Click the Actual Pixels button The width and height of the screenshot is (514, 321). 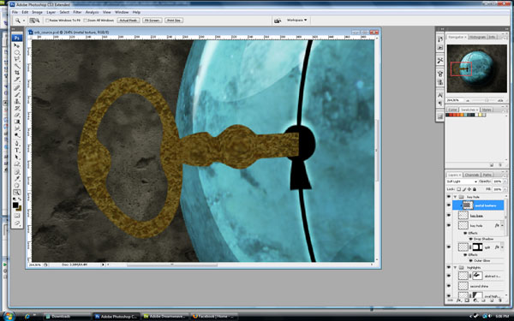click(128, 21)
